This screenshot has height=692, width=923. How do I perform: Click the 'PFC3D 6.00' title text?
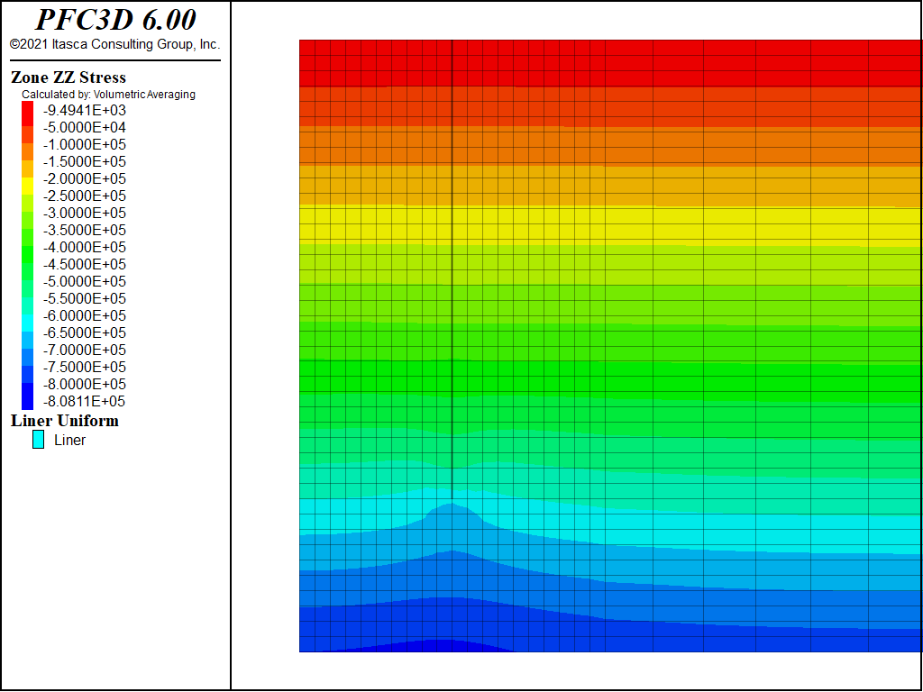(x=115, y=20)
